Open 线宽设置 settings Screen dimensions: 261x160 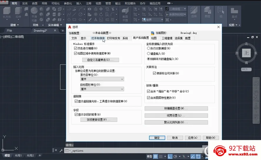(176, 115)
